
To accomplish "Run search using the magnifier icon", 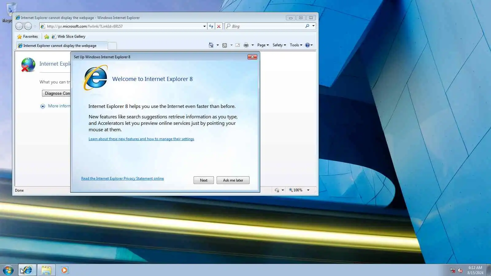I will [307, 26].
